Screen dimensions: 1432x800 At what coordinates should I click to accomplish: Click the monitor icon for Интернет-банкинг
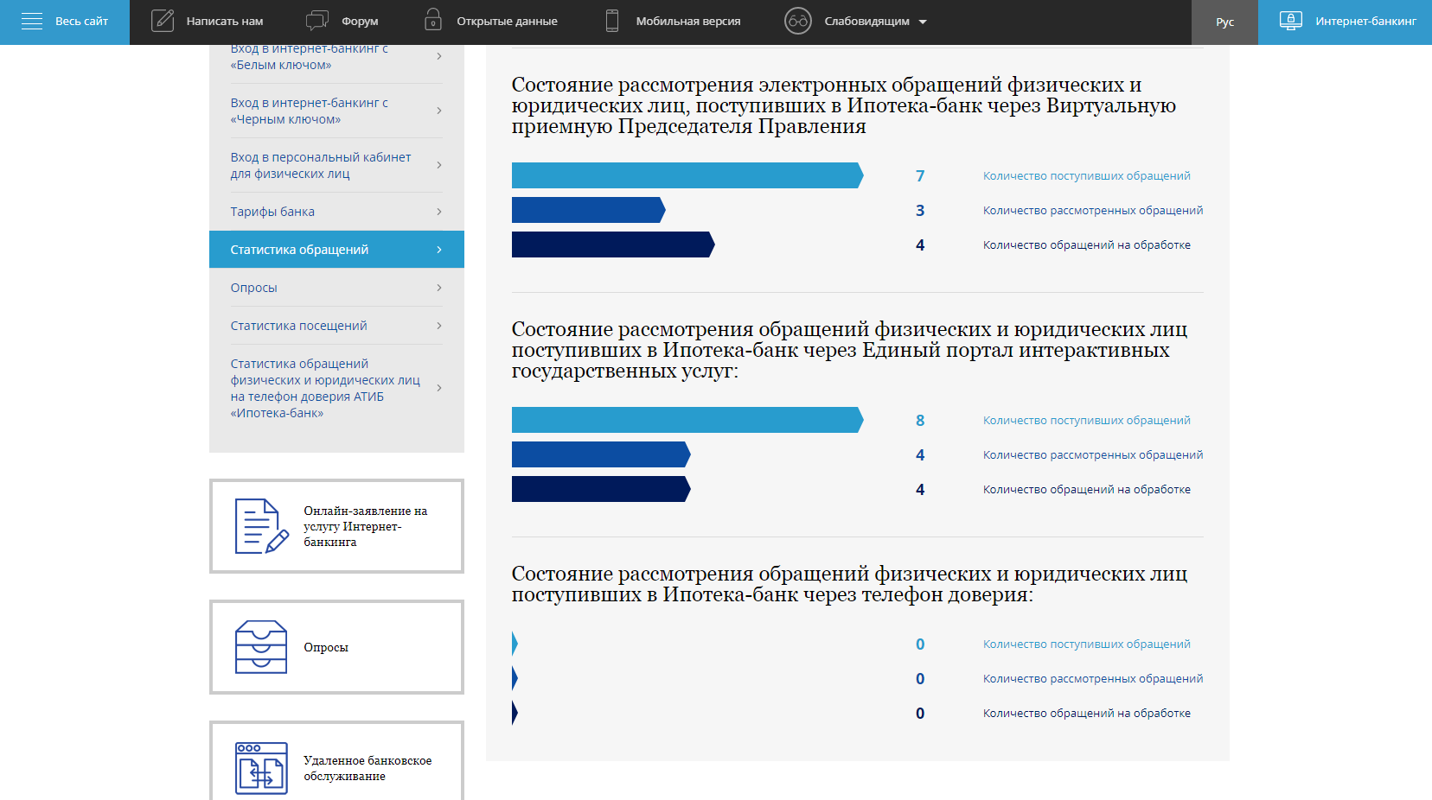(x=1291, y=21)
